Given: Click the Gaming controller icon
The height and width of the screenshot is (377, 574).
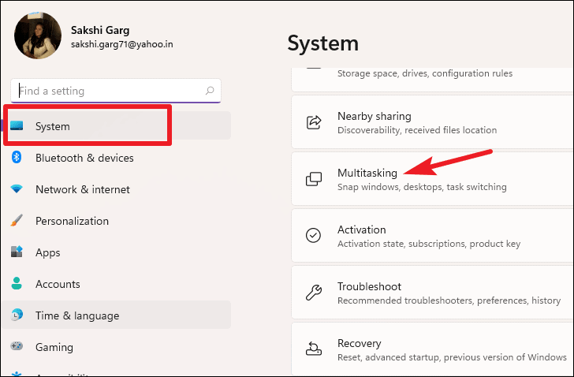Looking at the screenshot, I should pos(17,346).
